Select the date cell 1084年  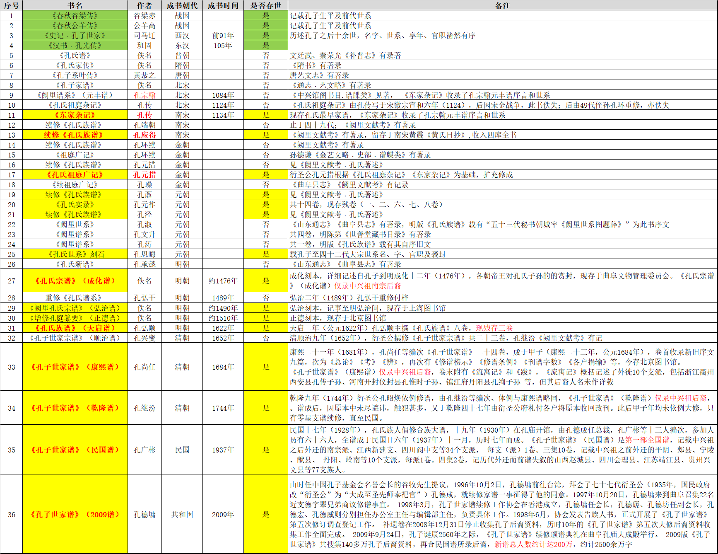pos(223,95)
